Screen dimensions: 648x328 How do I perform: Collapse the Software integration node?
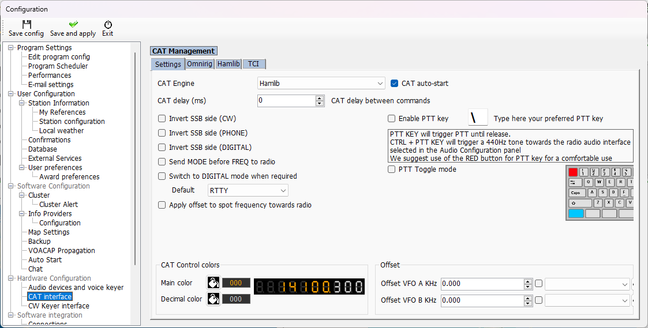pos(11,315)
